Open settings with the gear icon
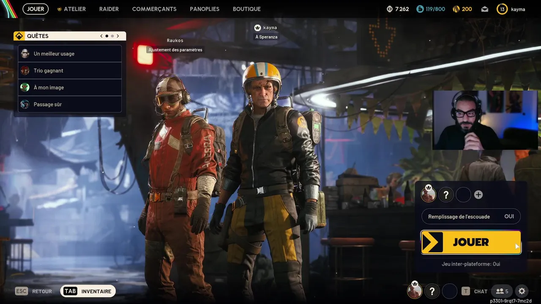Viewport: 541px width, 304px height. click(522, 291)
